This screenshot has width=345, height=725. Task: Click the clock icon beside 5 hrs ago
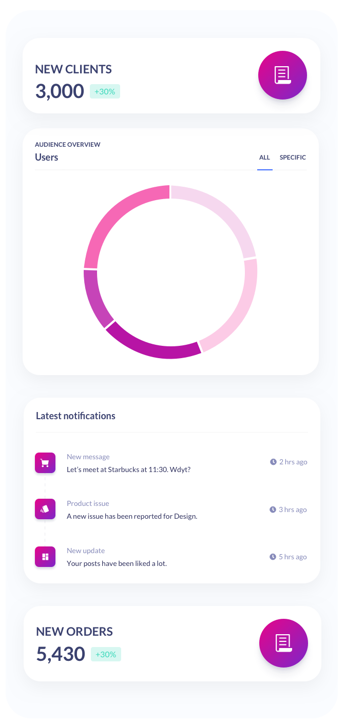point(273,557)
